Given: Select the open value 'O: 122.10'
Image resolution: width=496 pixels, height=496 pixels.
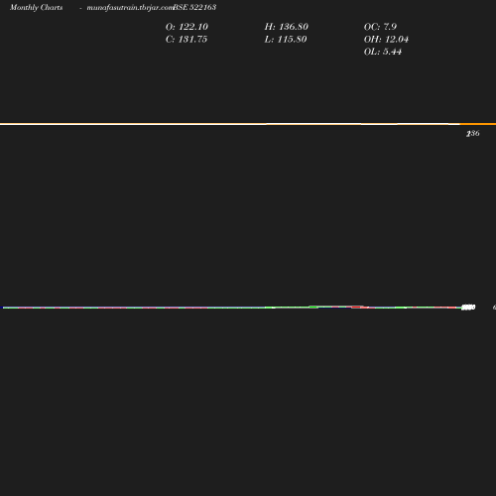Looking at the screenshot, I should point(186,27).
